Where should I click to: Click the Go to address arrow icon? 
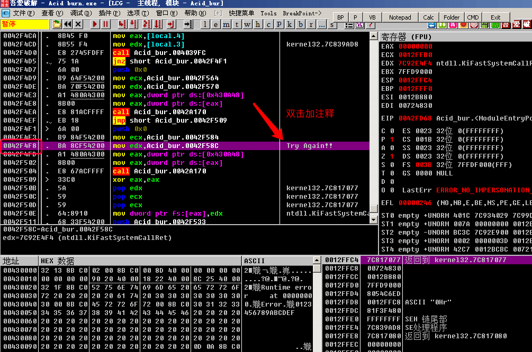pos(187,24)
